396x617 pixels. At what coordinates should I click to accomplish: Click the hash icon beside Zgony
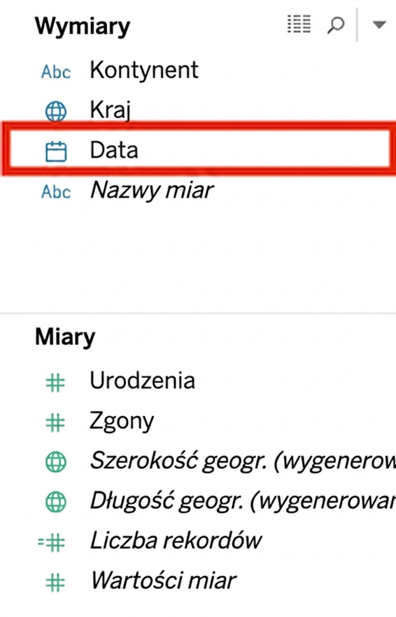tap(55, 422)
